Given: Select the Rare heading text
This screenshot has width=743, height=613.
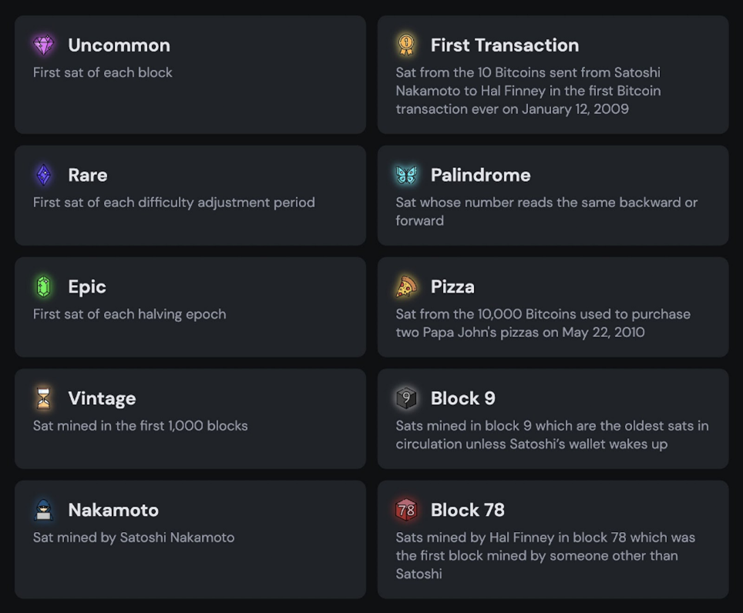Looking at the screenshot, I should [x=88, y=175].
